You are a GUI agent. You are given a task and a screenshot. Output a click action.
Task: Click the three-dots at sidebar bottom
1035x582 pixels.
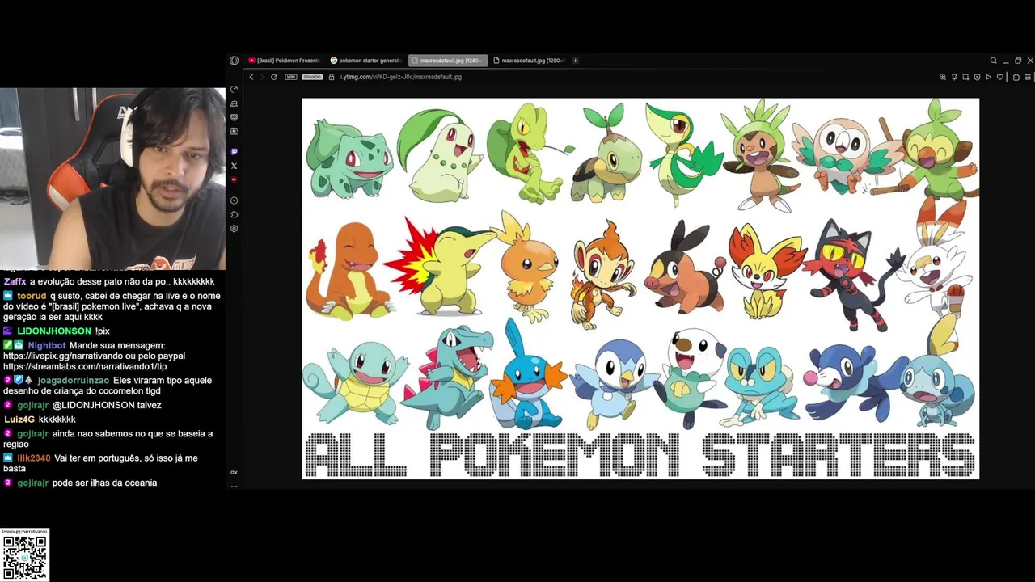click(x=234, y=486)
